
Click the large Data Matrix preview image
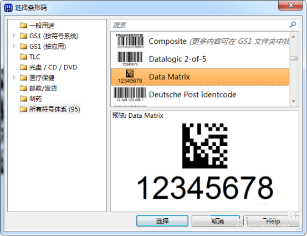point(205,145)
